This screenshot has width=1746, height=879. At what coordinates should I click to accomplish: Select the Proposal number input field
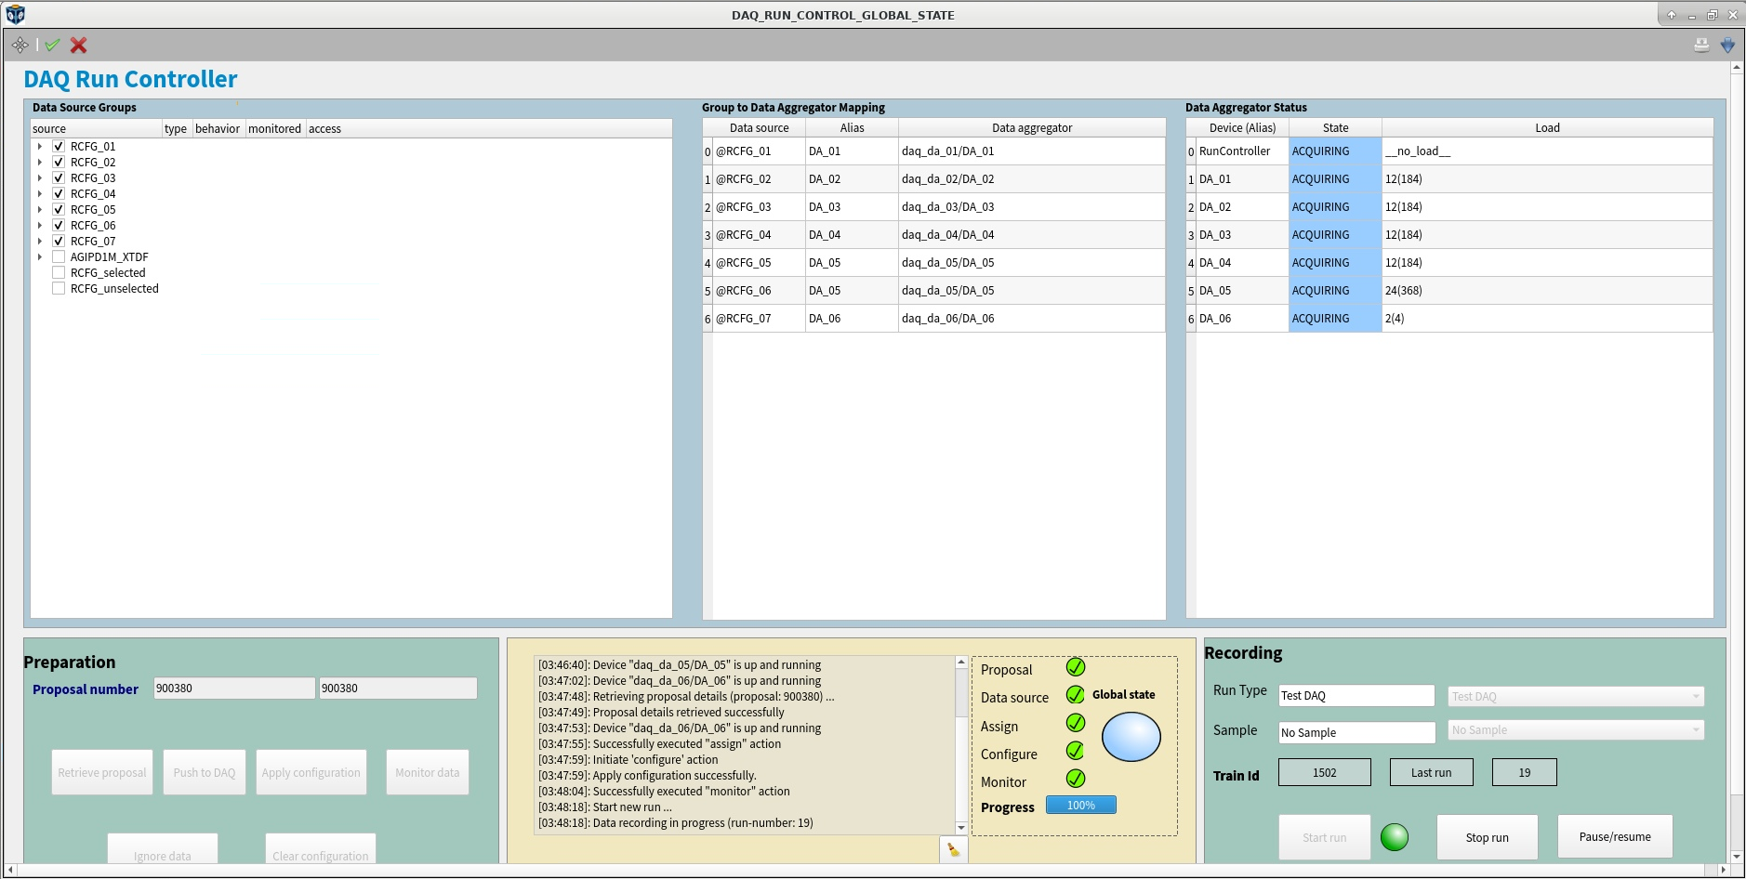(233, 688)
